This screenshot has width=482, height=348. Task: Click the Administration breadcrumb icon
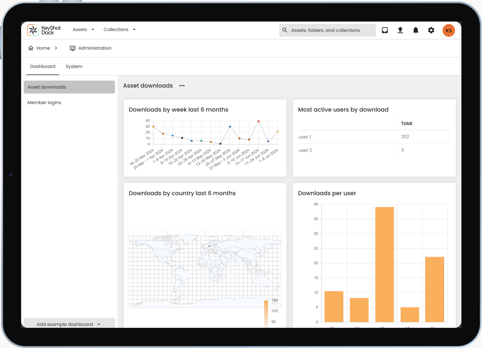pyautogui.click(x=73, y=48)
